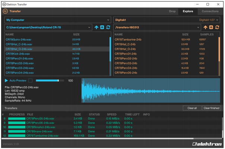Viewport: 225px width, 149px height.
Task: Open the My Computer source dropdown
Action: click(58, 20)
